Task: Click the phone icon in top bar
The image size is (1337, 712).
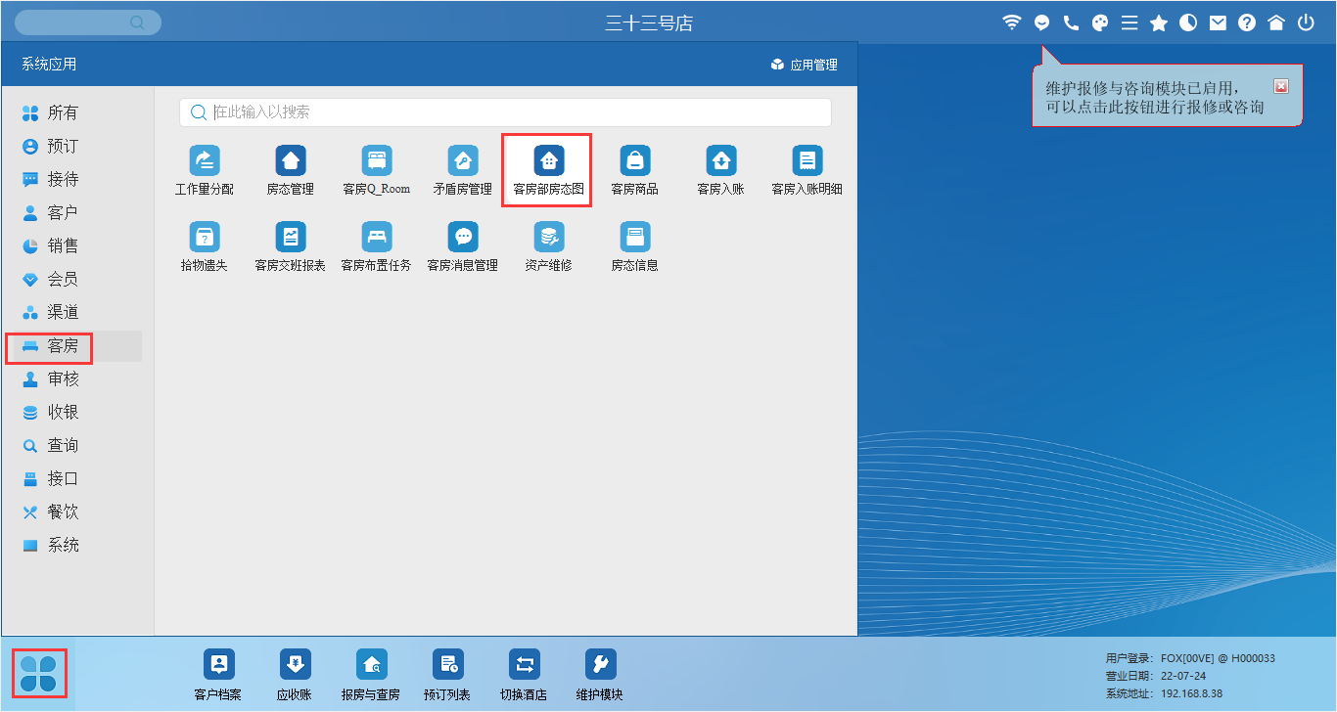Action: coord(1071,22)
